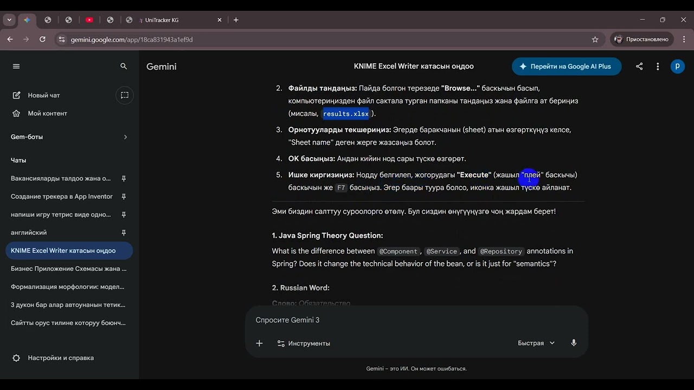Expand the Gem-боты section chevron
Screen dimensions: 694x390
125,137
